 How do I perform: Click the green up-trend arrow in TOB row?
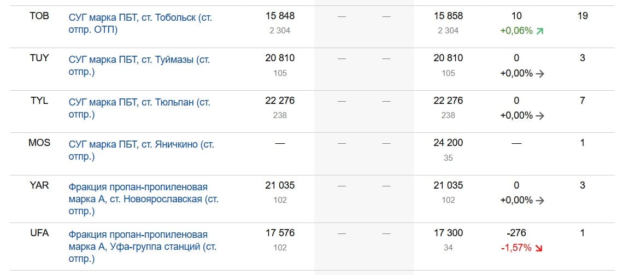click(x=540, y=31)
